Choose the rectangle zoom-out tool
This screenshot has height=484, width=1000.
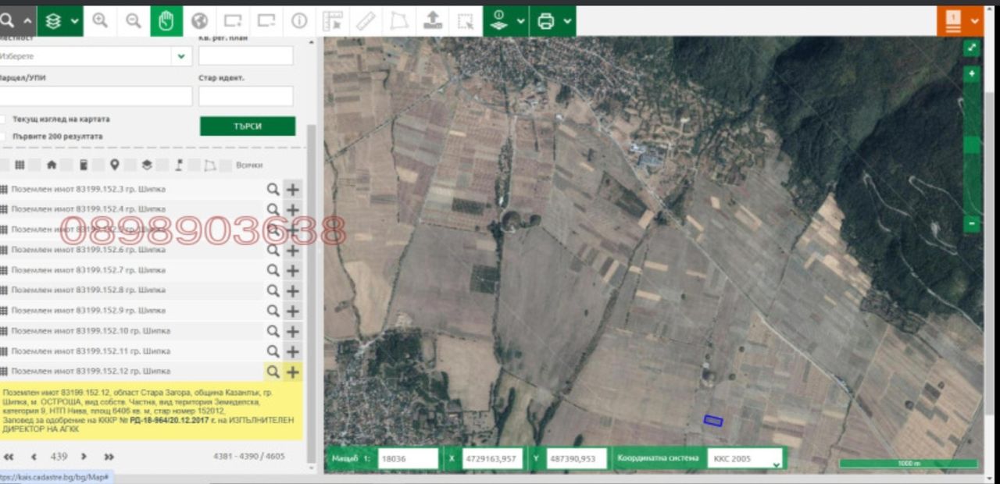266,21
